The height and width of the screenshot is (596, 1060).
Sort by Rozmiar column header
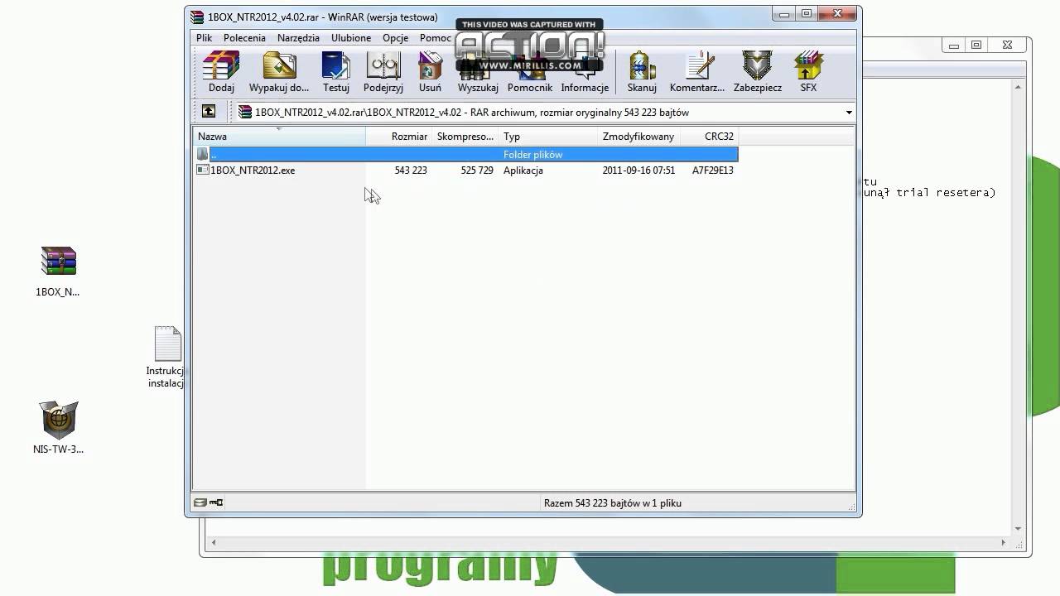[x=399, y=137]
